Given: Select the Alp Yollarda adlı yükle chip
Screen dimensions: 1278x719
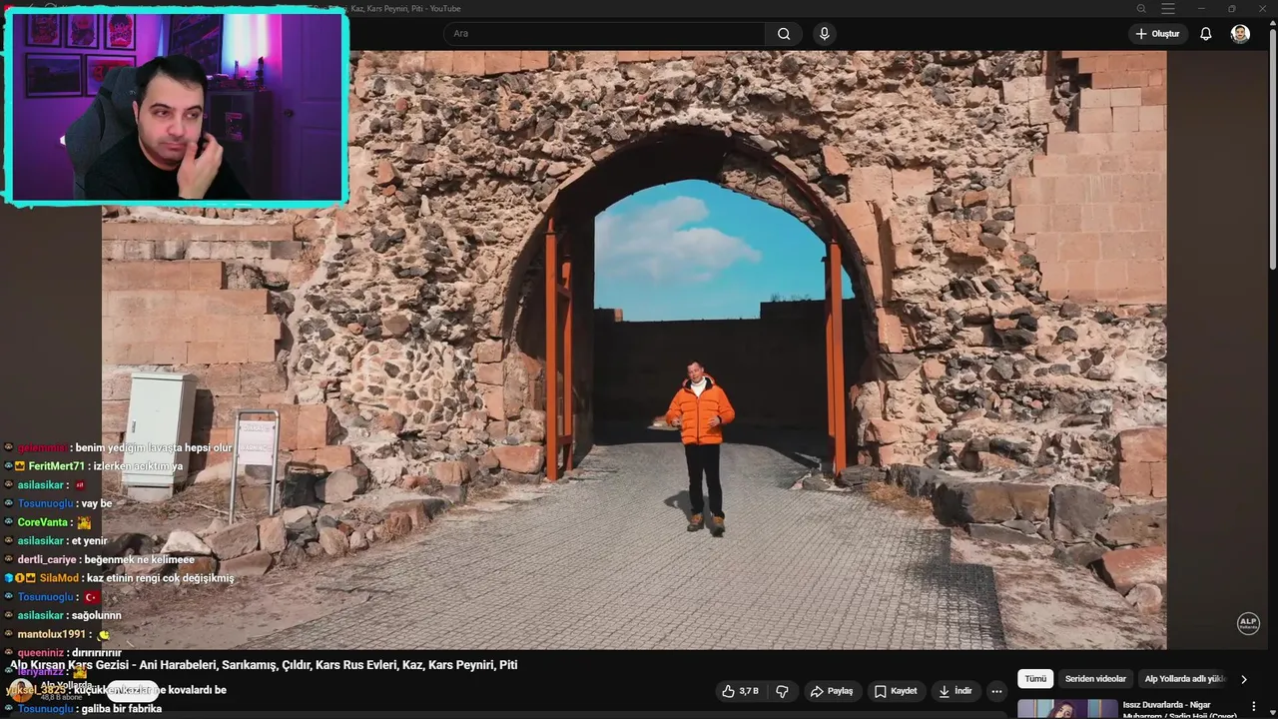Looking at the screenshot, I should coord(1185,679).
